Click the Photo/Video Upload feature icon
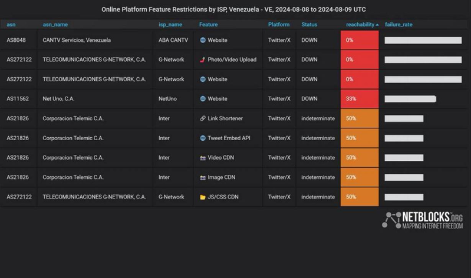Viewport: 471px width, 278px height. coord(203,59)
